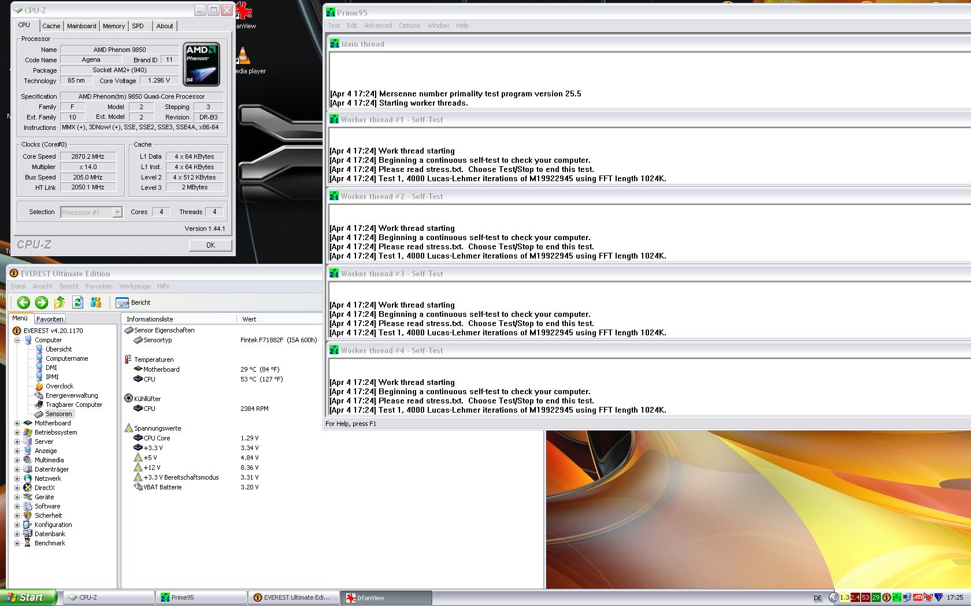Click the green Back arrow in EVEREST toolbar
The width and height of the screenshot is (971, 606).
point(24,302)
